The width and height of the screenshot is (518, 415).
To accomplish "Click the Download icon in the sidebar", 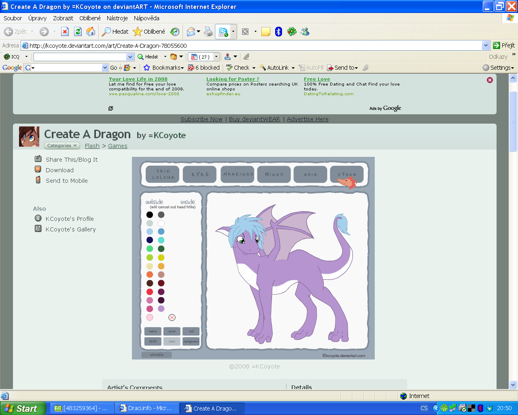I will 38,169.
